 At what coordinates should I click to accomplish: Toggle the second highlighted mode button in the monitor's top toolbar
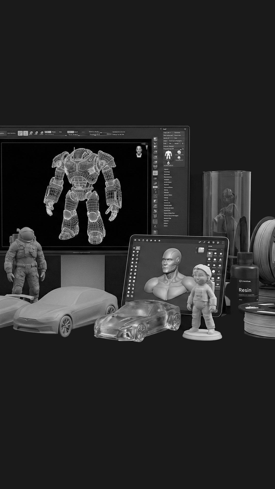pos(25,133)
